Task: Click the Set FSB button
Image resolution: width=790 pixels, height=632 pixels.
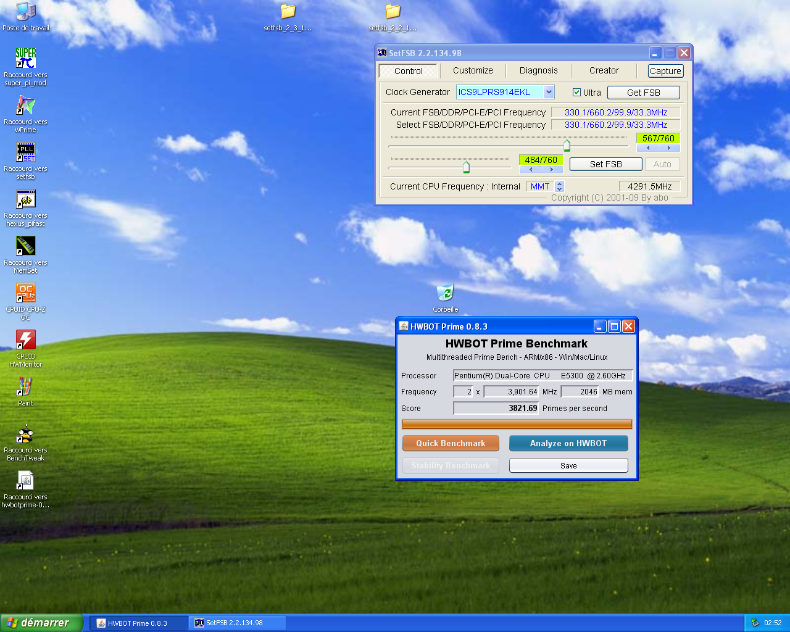Action: pyautogui.click(x=605, y=164)
